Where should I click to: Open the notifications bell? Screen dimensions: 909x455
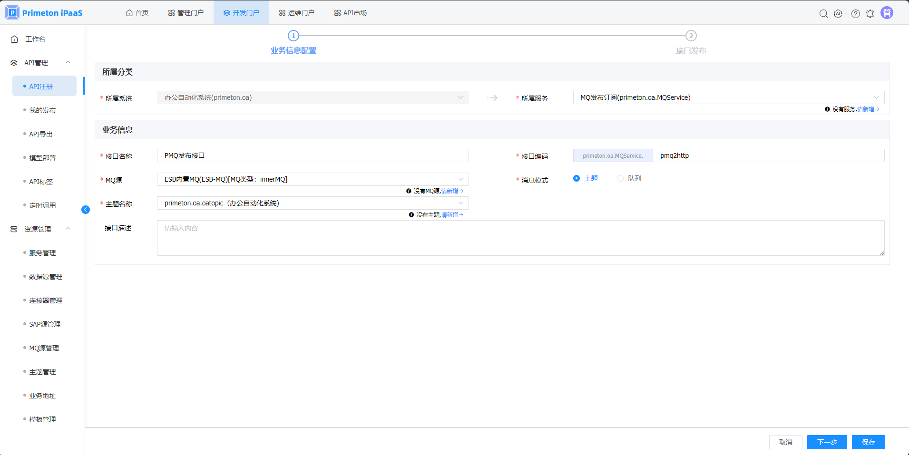[x=870, y=14]
